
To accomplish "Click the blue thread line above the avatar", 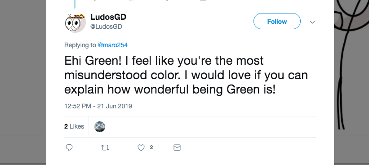I will [75, 4].
